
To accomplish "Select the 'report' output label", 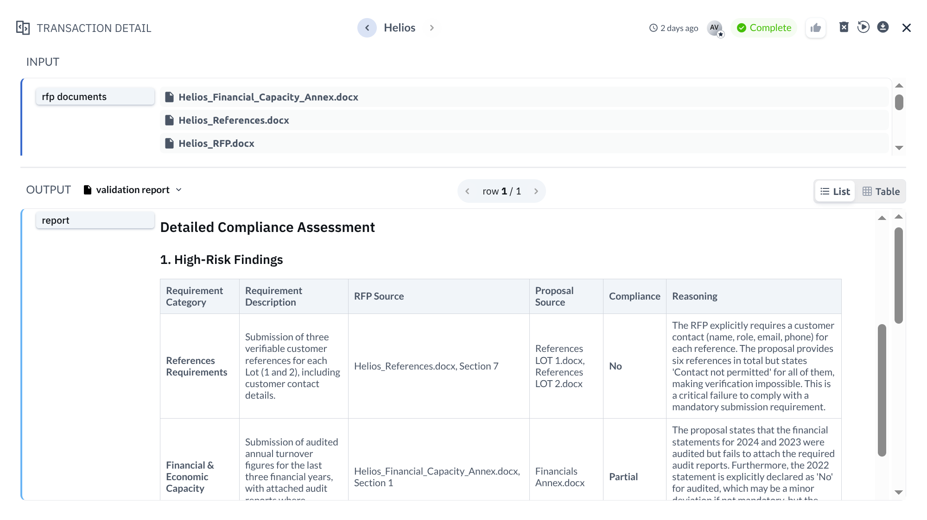I will tap(95, 220).
